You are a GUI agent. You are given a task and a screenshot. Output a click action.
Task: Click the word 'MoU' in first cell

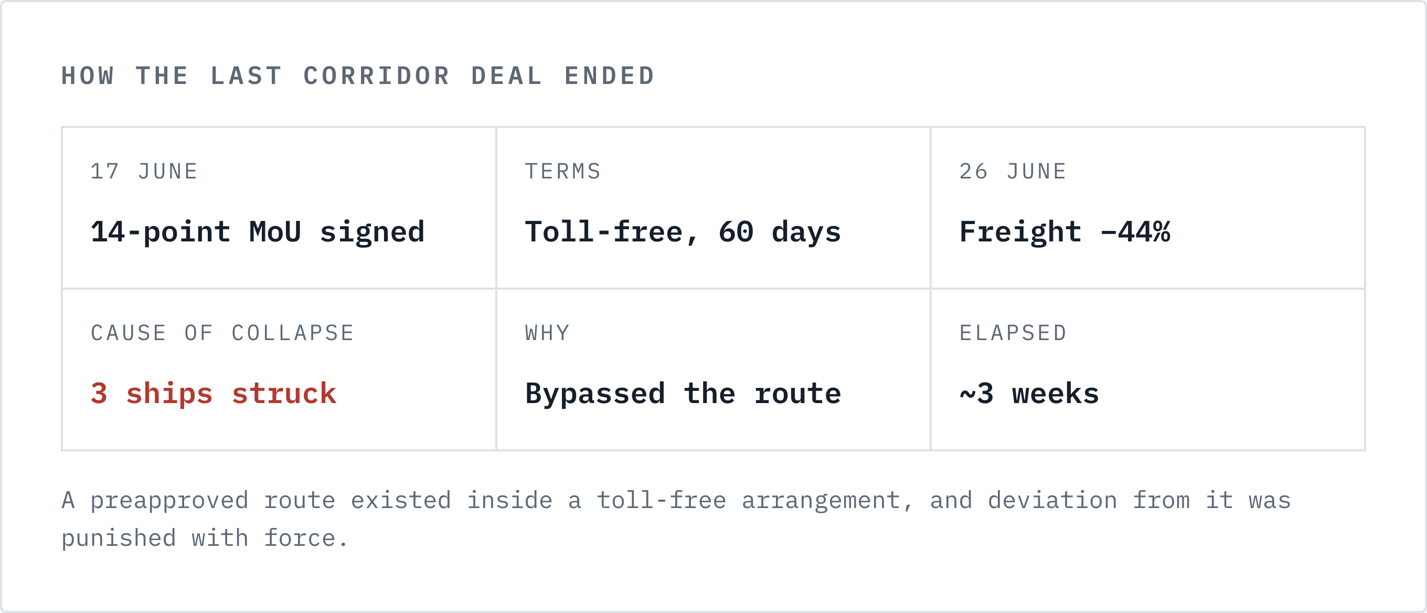click(275, 231)
